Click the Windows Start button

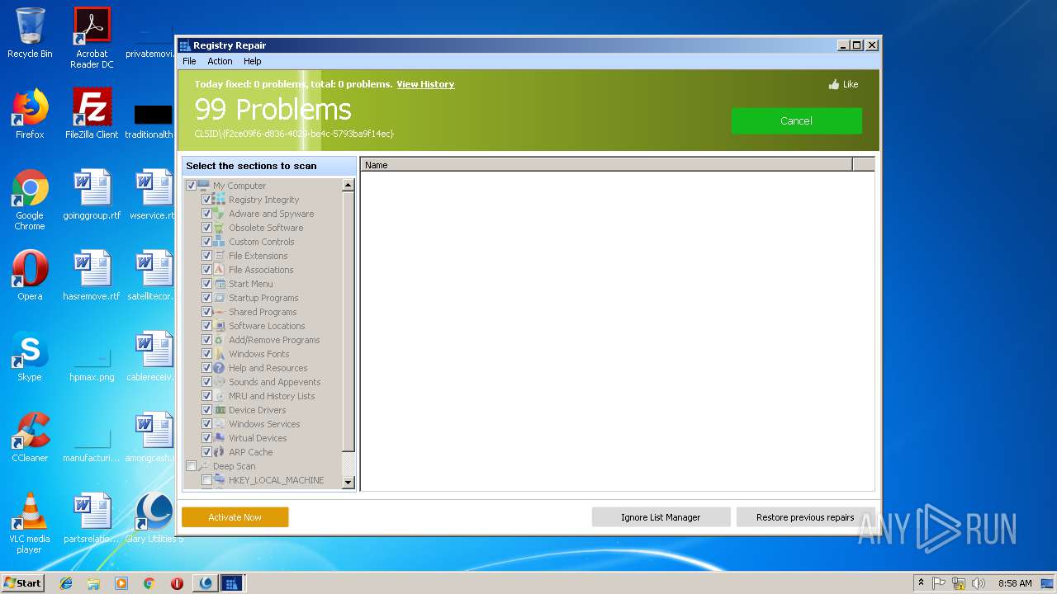click(23, 583)
